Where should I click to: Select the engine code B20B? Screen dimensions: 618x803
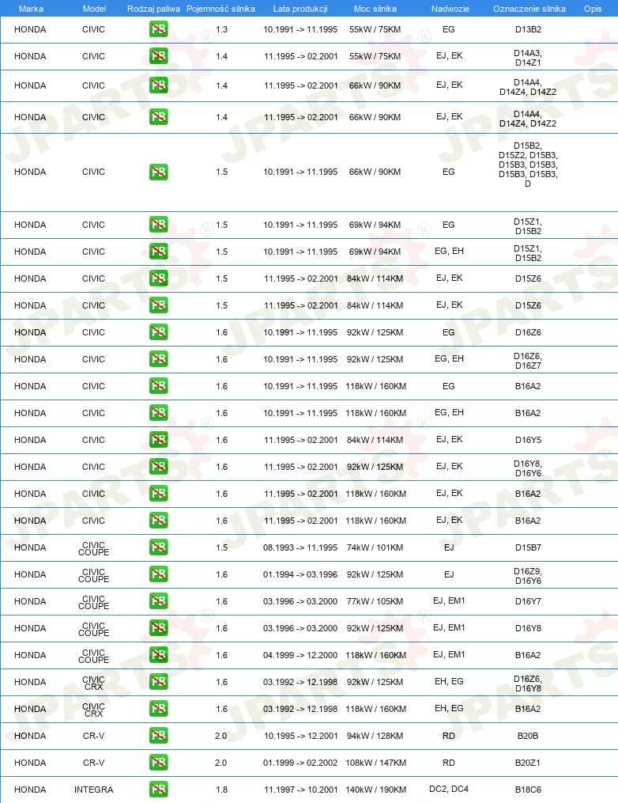528,736
